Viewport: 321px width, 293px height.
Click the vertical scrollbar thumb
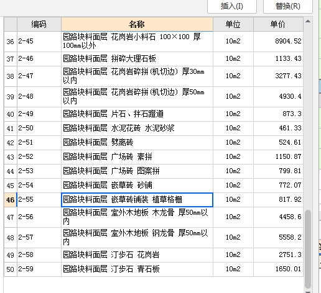(308, 249)
